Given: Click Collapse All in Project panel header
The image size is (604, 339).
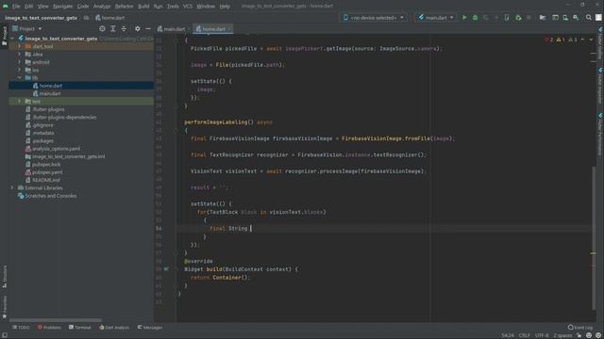Looking at the screenshot, I should click(124, 29).
